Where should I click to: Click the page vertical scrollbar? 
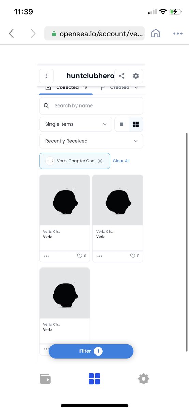point(187,242)
